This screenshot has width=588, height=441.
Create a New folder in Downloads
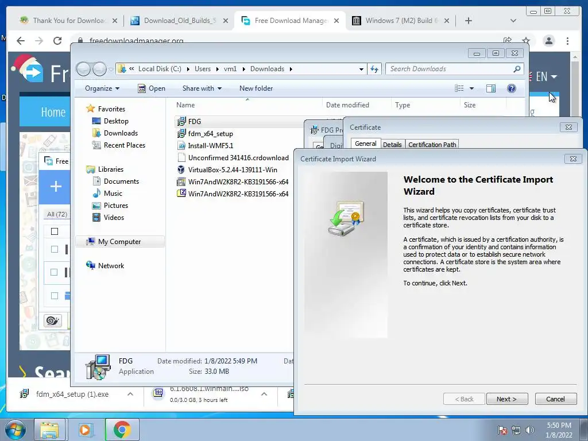[256, 88]
